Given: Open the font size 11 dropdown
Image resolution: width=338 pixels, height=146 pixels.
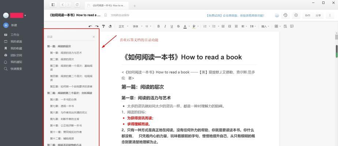Looking at the screenshot, I should point(148,26).
